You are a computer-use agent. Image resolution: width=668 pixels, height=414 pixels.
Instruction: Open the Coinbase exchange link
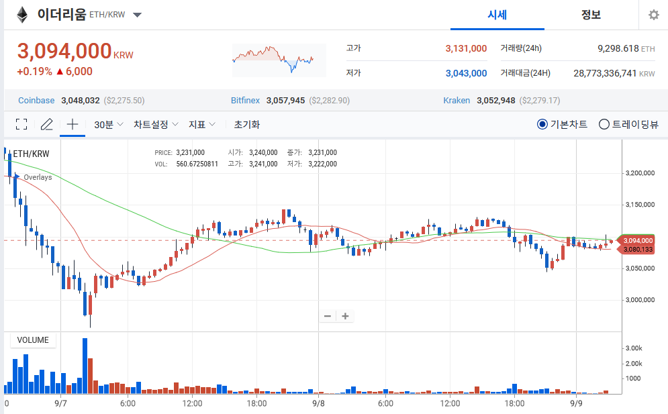coord(36,101)
